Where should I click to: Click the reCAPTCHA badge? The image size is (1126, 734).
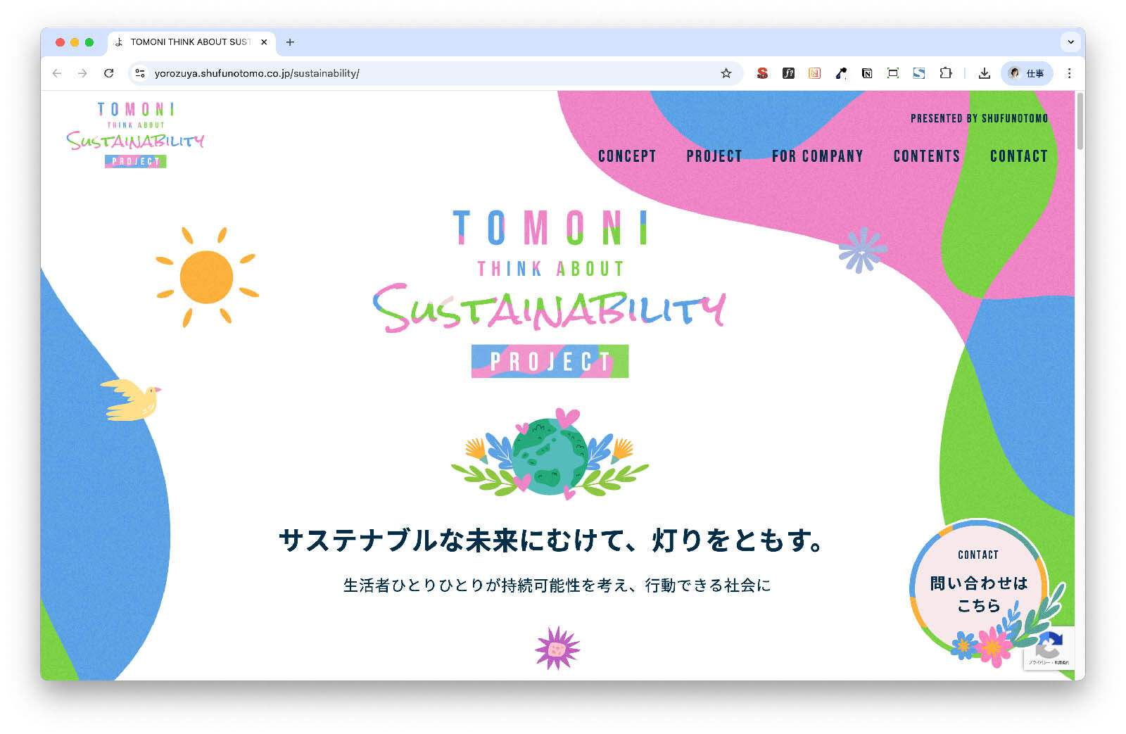point(1049,648)
